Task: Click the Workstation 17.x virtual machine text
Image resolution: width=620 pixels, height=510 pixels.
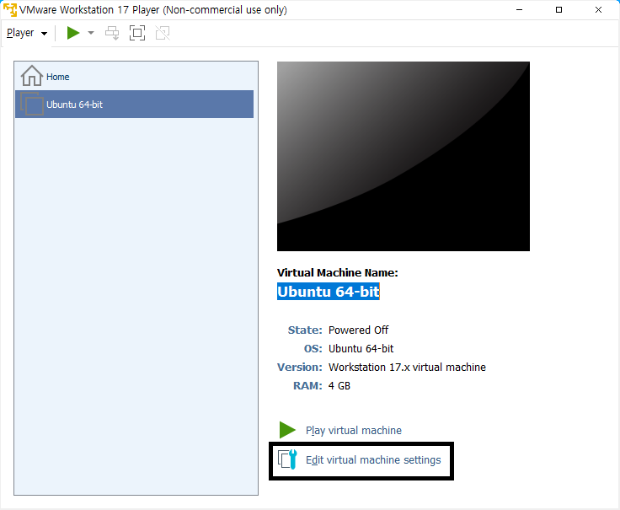Action: coord(407,368)
